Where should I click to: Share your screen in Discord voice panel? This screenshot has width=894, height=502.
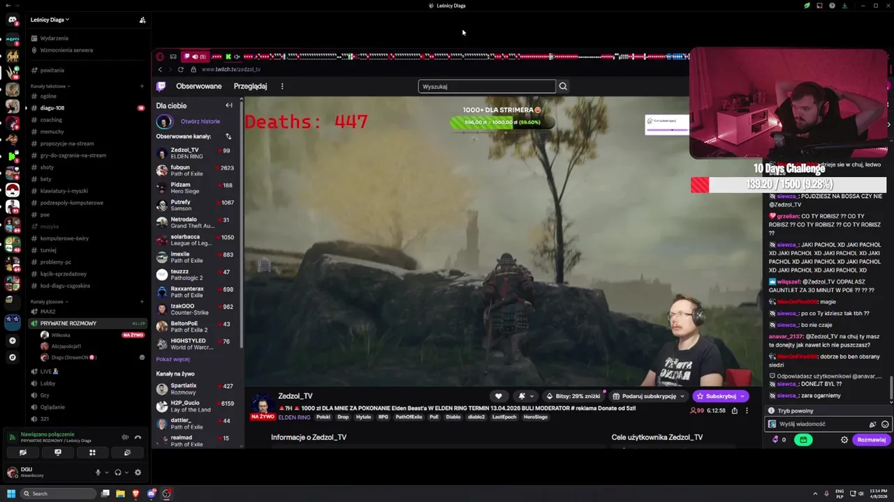click(x=58, y=452)
